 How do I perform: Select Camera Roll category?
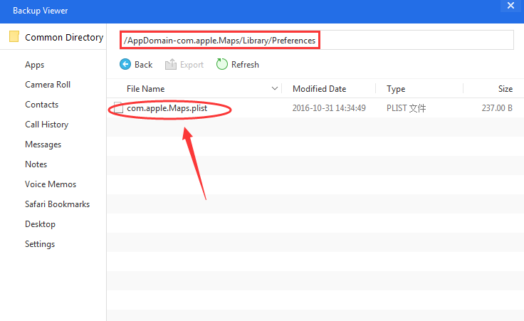(x=48, y=85)
